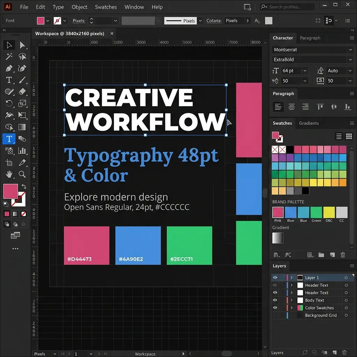Select the Green brand palette swatch
This screenshot has height=357, width=357.
pos(316,212)
